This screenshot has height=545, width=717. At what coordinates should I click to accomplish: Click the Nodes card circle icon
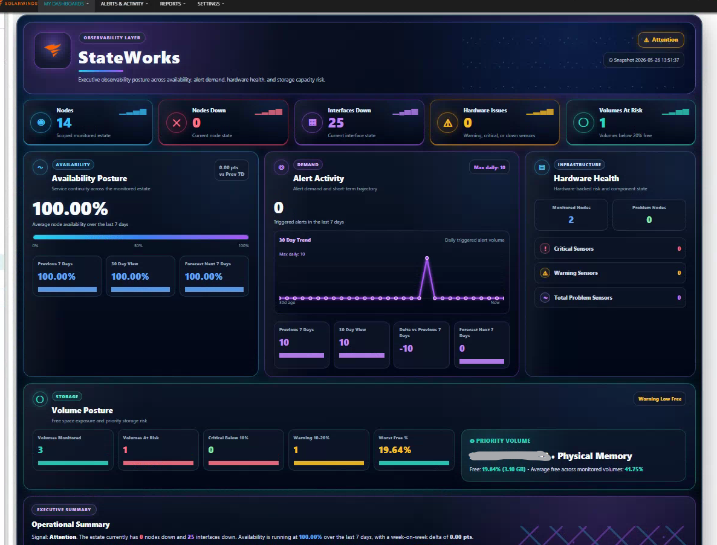pyautogui.click(x=41, y=123)
